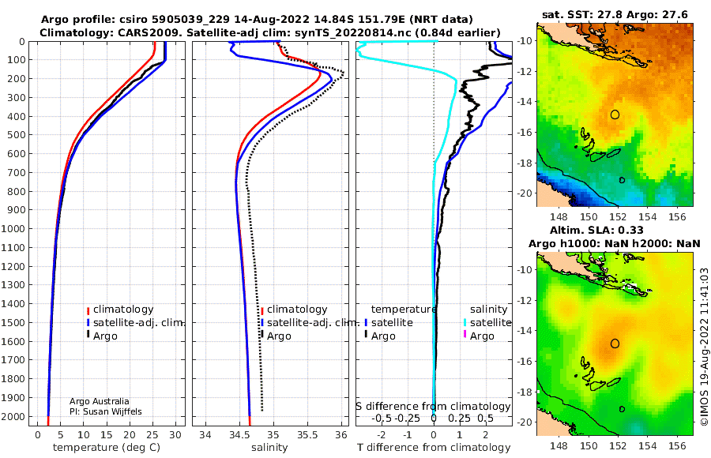Click the Argo profile title text
The height and width of the screenshot is (458, 711).
tap(257, 20)
